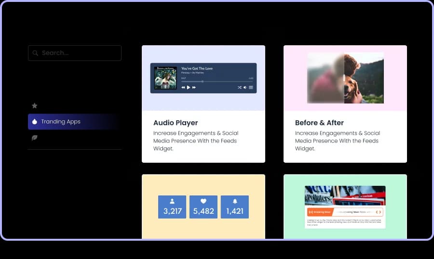Click the bell icon above 1,421
The width and height of the screenshot is (434, 259).
pyautogui.click(x=235, y=201)
